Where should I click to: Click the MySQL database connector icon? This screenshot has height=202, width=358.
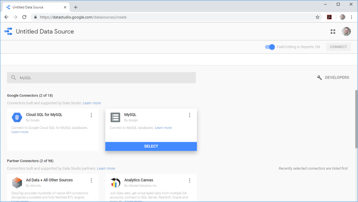pyautogui.click(x=115, y=117)
